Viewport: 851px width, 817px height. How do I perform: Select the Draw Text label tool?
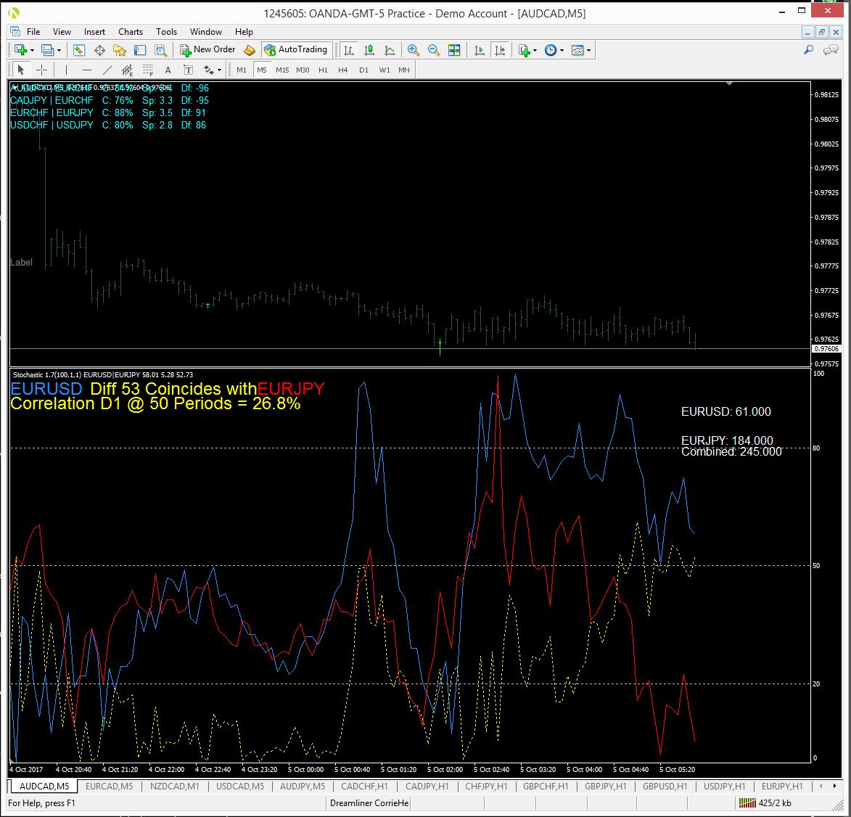tap(168, 70)
